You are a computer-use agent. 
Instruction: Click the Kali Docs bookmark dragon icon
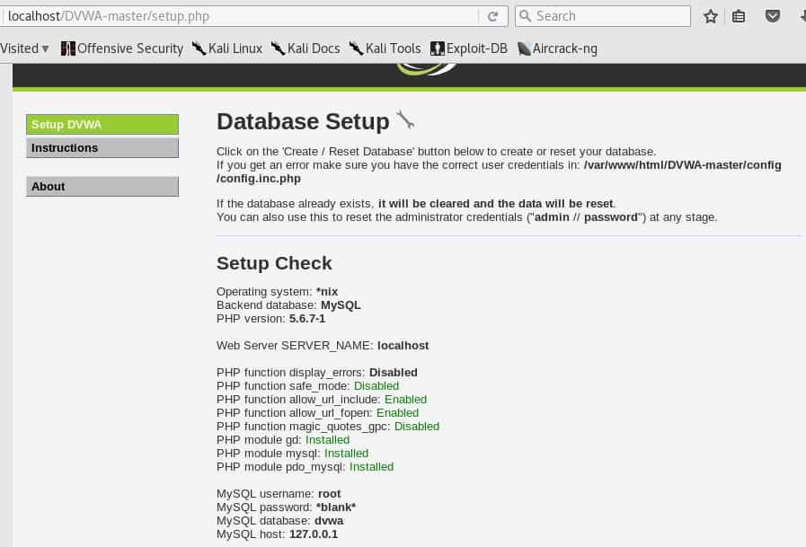tap(278, 49)
